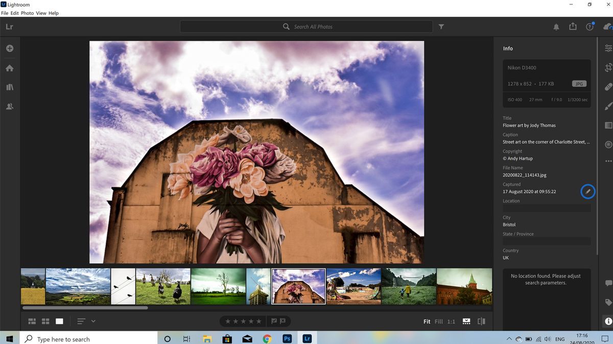
Task: Toggle the before/after comparison view
Action: point(481,321)
